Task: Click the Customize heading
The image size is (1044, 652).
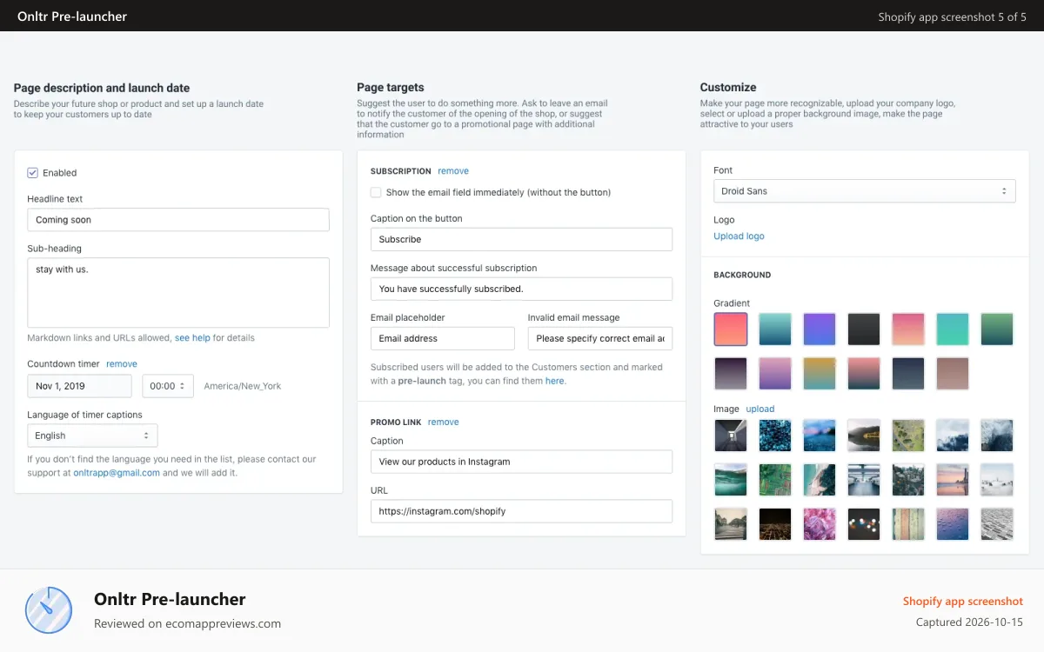Action: [x=728, y=88]
